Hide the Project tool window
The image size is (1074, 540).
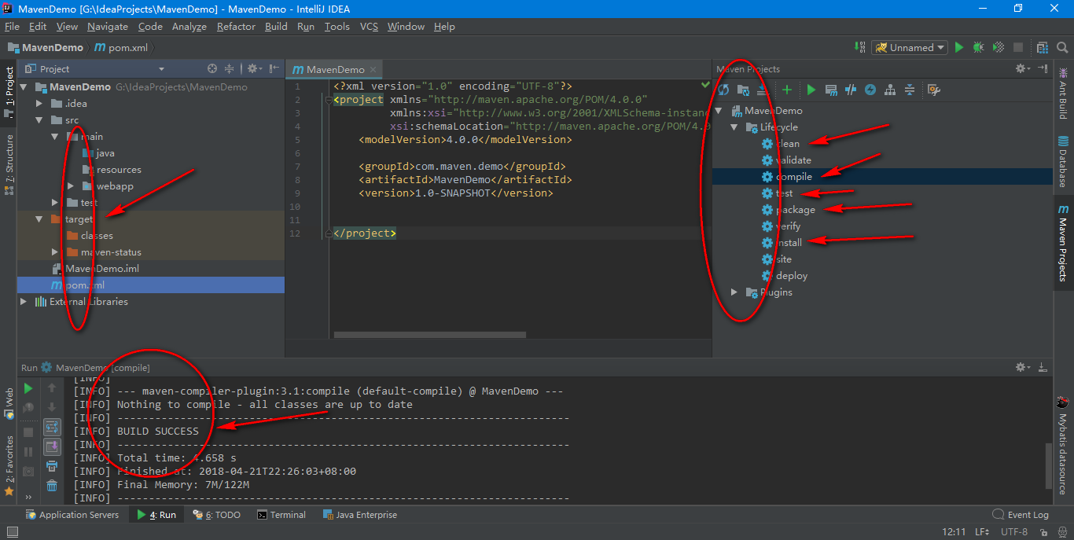(x=274, y=69)
